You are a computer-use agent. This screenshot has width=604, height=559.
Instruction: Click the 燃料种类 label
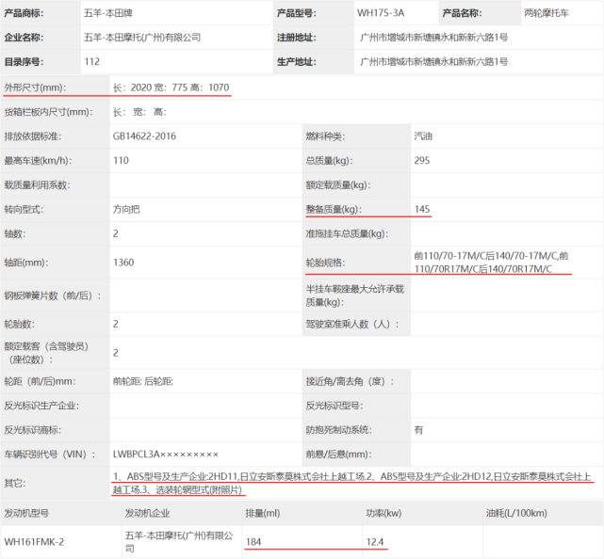tap(325, 136)
